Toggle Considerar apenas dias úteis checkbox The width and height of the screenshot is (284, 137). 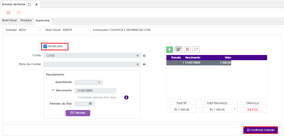75,97
